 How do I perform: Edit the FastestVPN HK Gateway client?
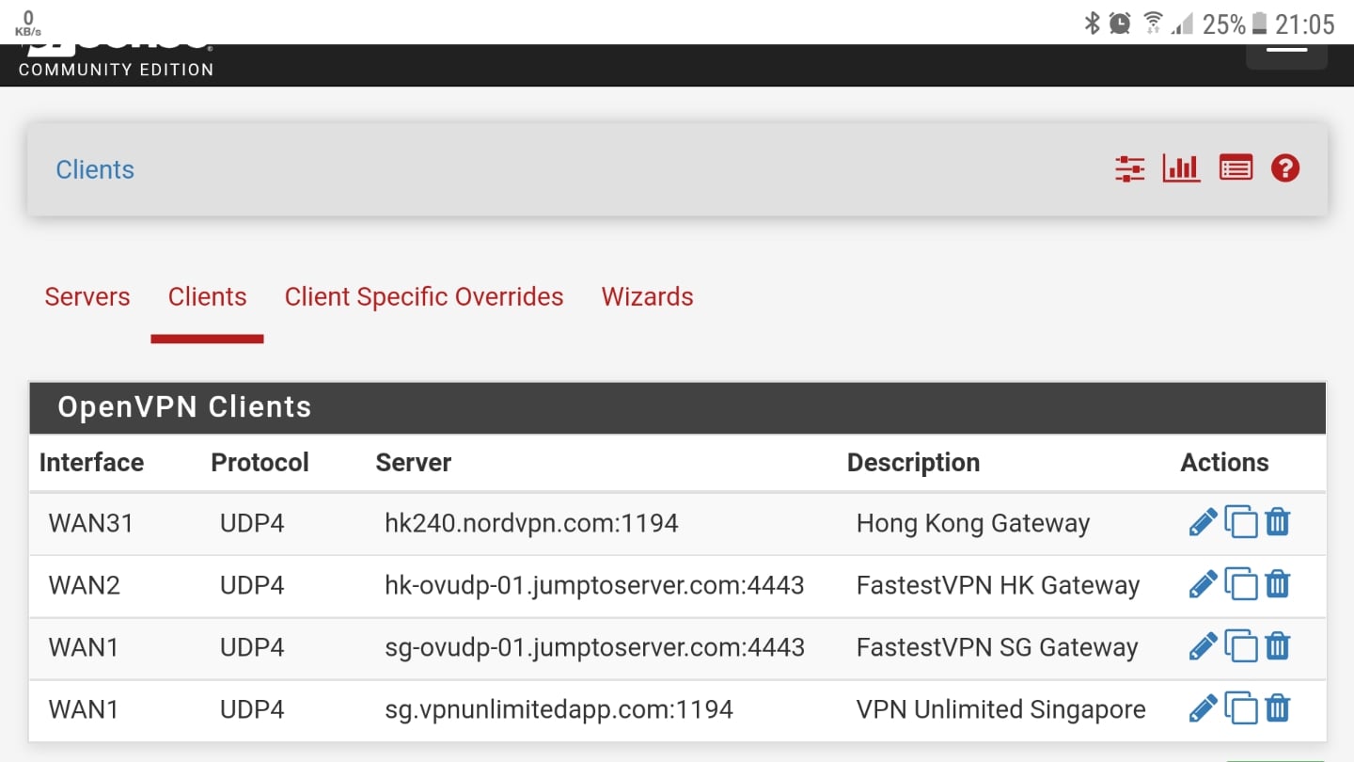(1203, 584)
